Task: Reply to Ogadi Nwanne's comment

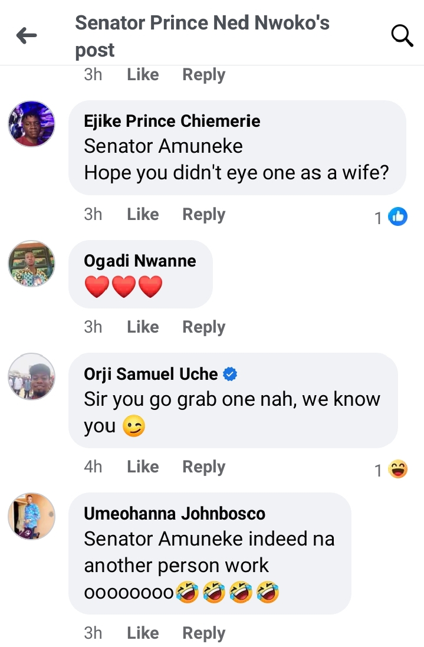Action: [203, 327]
